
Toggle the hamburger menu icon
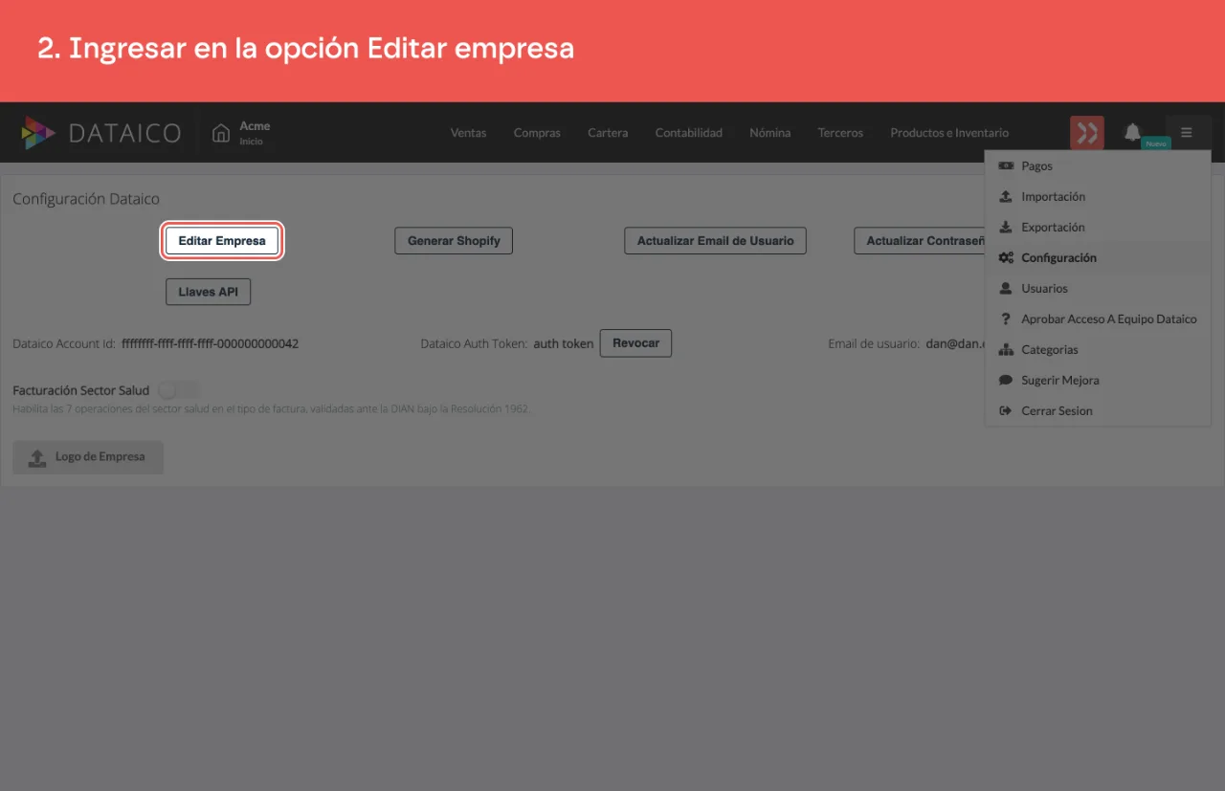tap(1187, 133)
